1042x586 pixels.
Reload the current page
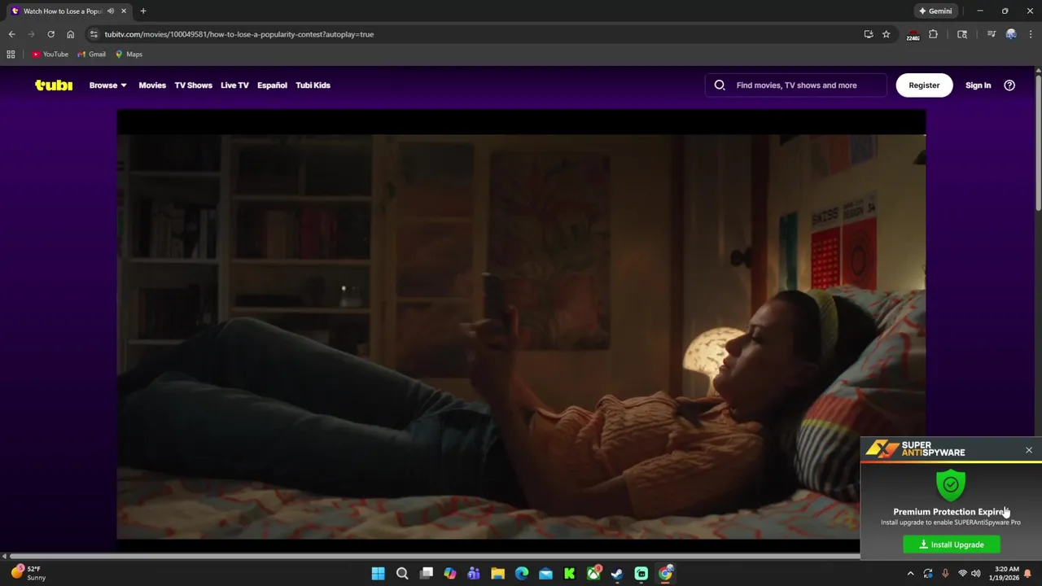(x=50, y=34)
